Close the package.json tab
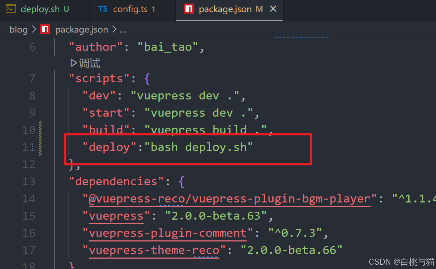The image size is (436, 269). (273, 9)
